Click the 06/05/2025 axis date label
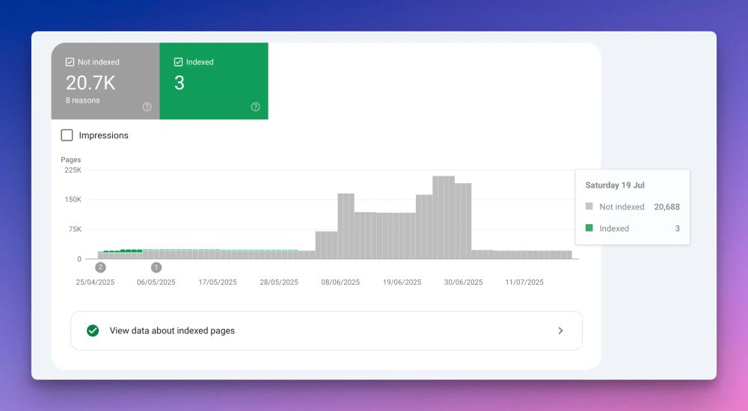This screenshot has height=411, width=748. click(156, 282)
